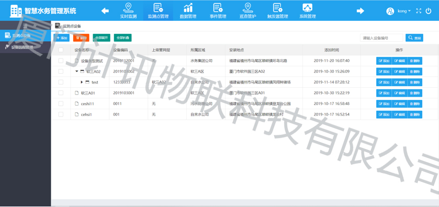Expand the test tree node arrow
Screen dimensions: 439x207
(x=82, y=82)
